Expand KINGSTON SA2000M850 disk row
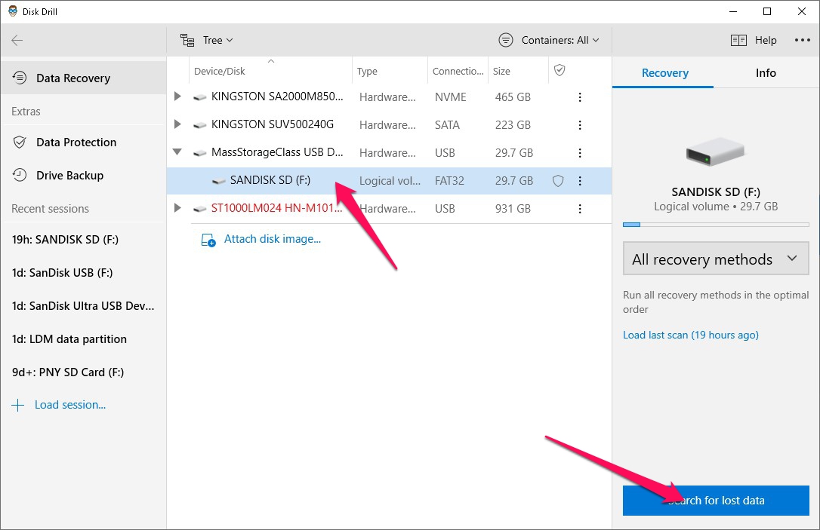The image size is (820, 530). pos(177,97)
